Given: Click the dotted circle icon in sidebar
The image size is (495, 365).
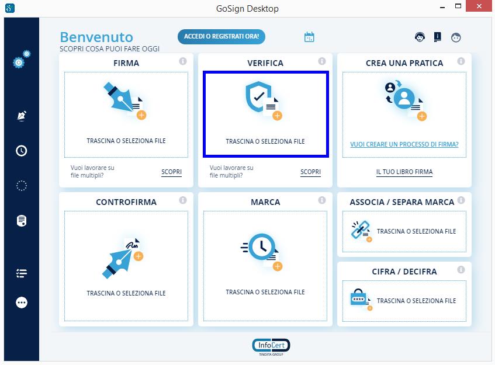Looking at the screenshot, I should [x=22, y=186].
